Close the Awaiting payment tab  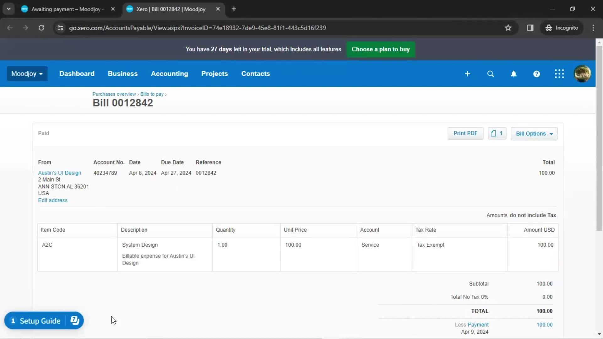113,9
